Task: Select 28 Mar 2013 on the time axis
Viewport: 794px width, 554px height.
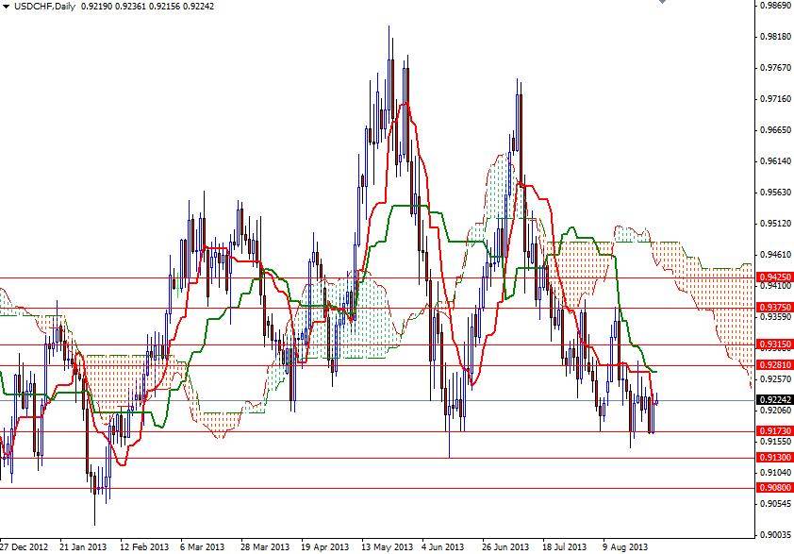Action: click(x=264, y=546)
